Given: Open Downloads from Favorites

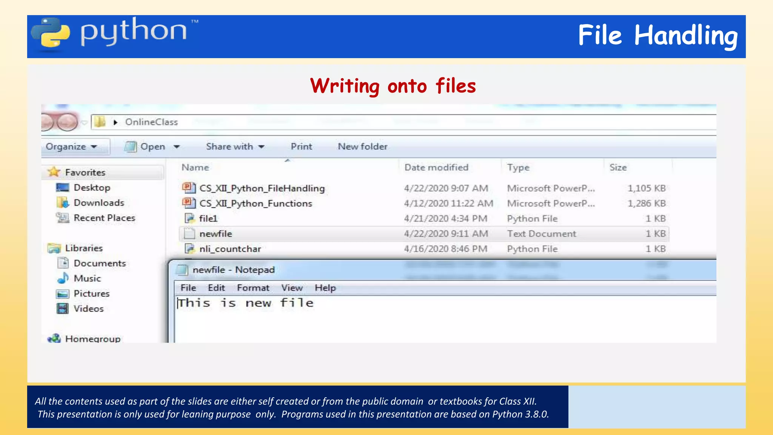Looking at the screenshot, I should pyautogui.click(x=99, y=203).
